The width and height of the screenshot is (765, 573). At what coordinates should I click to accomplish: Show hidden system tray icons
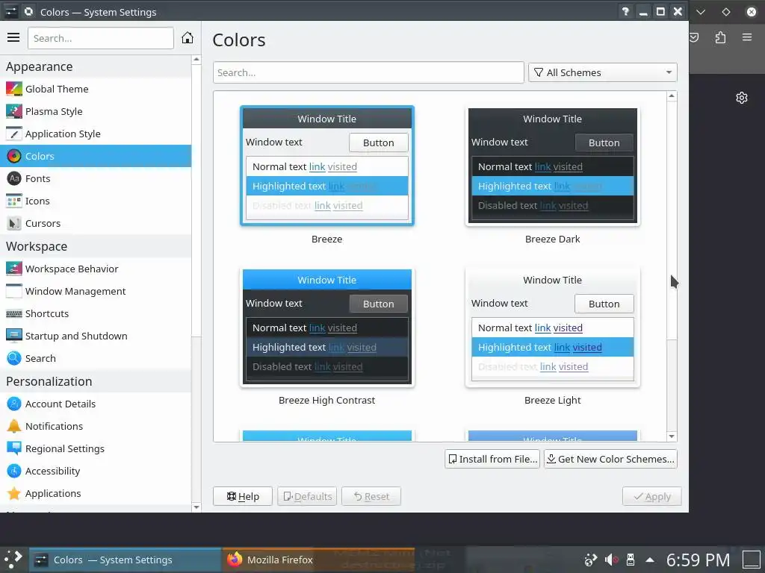[x=650, y=560]
